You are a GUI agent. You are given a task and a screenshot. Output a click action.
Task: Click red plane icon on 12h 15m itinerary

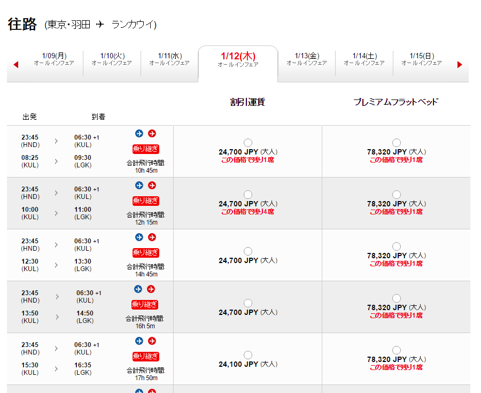pyautogui.click(x=152, y=185)
